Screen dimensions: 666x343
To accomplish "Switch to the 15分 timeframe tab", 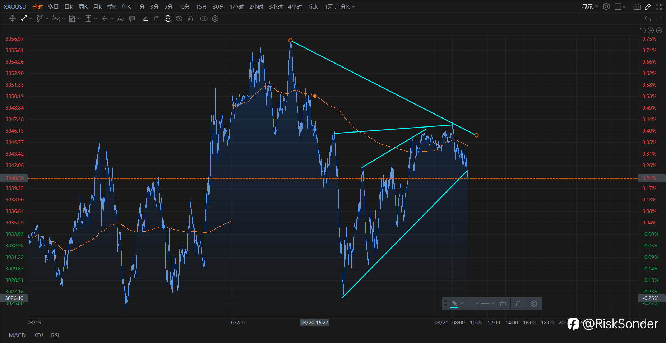I will click(x=201, y=7).
